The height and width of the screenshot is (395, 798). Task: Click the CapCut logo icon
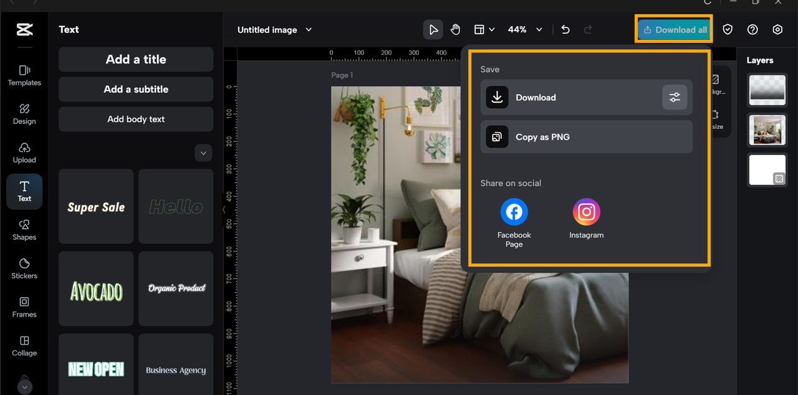click(x=24, y=29)
